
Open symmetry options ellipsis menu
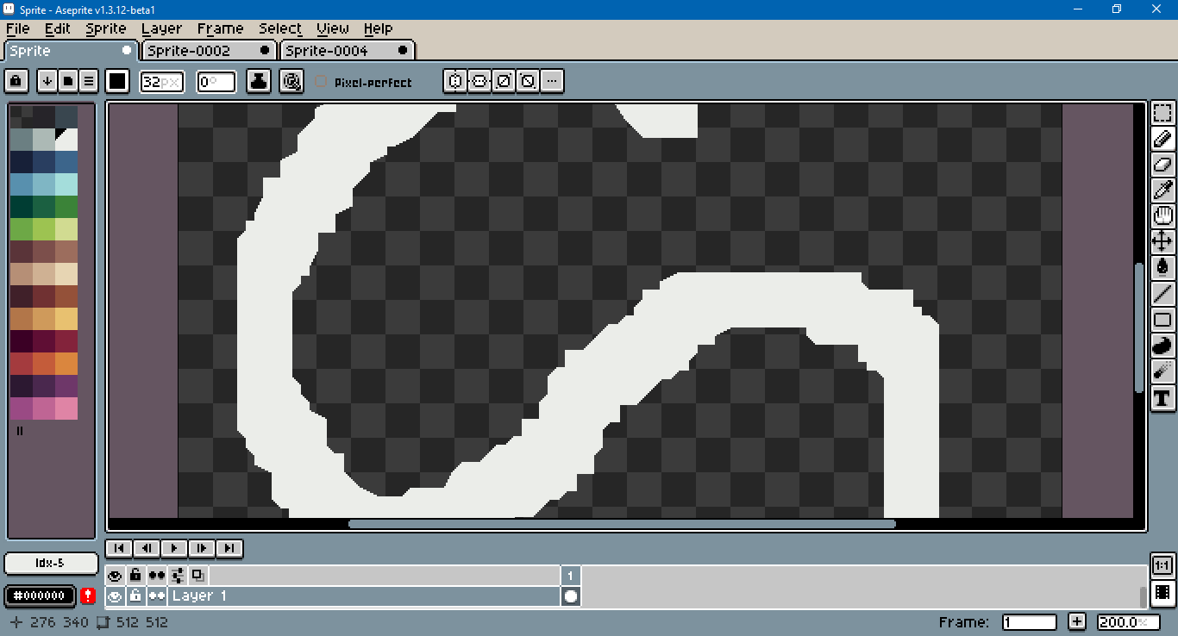pos(552,82)
